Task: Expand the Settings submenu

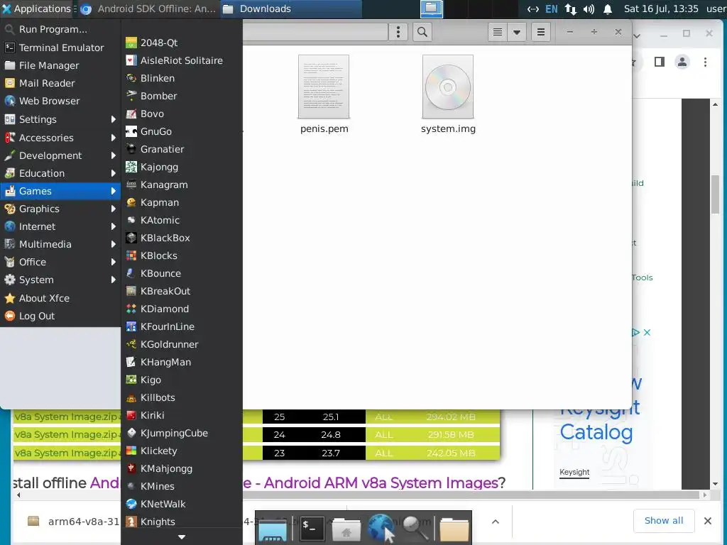Action: (x=60, y=119)
